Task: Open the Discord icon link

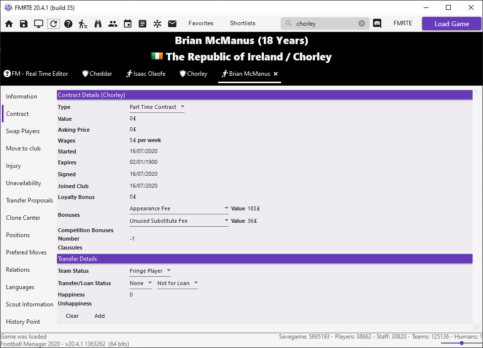Action: coord(377,23)
